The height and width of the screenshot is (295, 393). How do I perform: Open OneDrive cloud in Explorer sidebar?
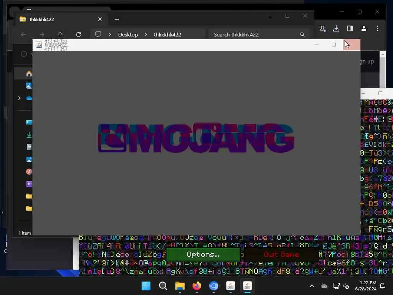(29, 98)
